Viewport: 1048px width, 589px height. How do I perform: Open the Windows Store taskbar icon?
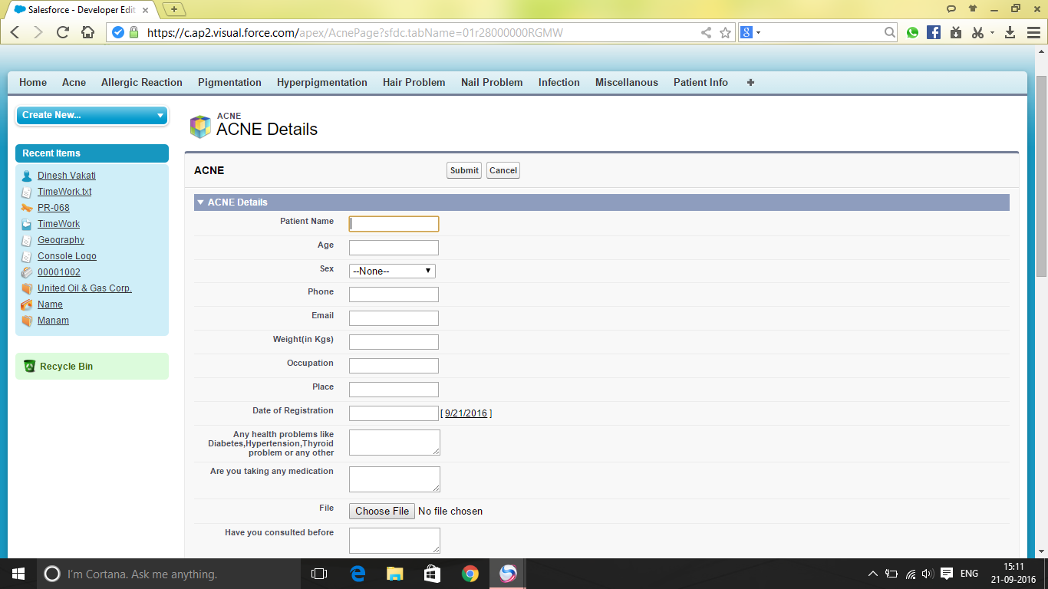(432, 574)
